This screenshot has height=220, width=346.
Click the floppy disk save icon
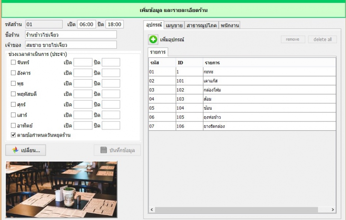click(104, 150)
